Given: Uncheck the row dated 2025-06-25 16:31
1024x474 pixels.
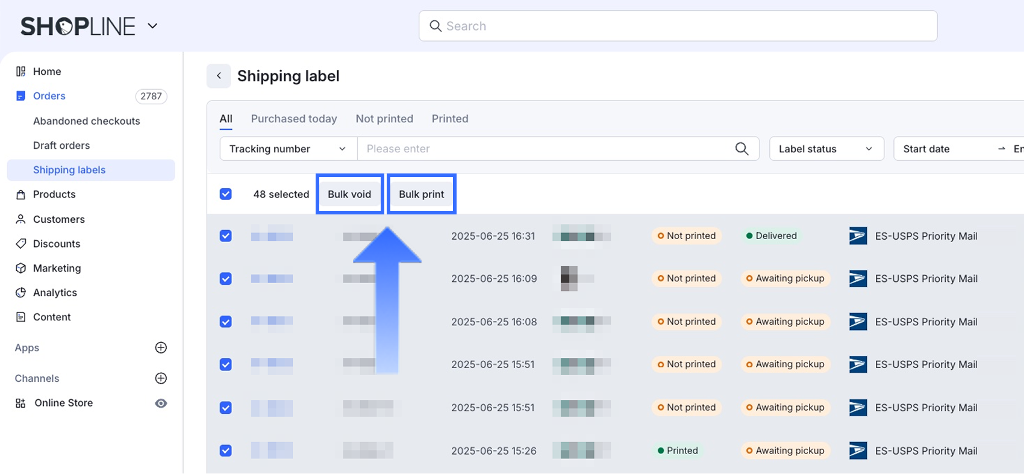Looking at the screenshot, I should coord(226,235).
